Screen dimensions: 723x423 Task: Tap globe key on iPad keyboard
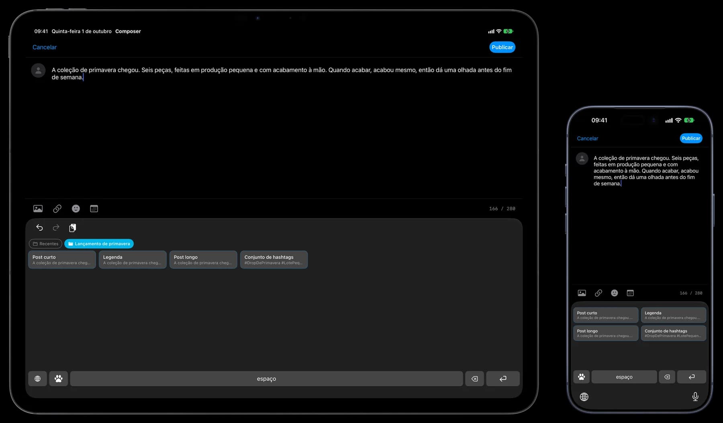[37, 379]
